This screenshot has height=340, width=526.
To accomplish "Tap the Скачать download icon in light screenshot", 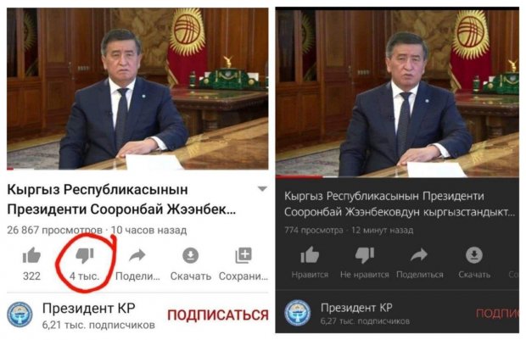I will tap(190, 255).
